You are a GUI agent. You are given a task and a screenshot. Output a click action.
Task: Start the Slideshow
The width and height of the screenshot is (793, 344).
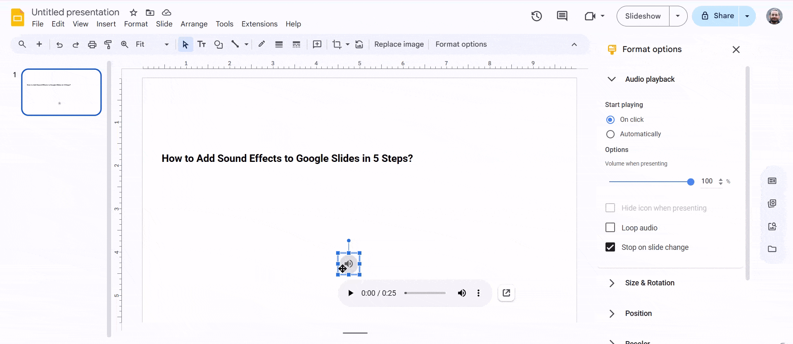pos(643,16)
